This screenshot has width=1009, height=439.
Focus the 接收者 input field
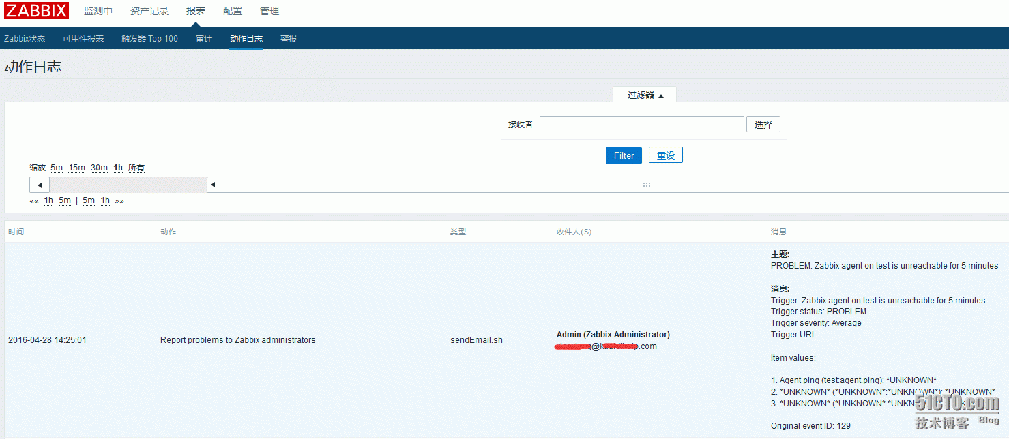pos(642,124)
